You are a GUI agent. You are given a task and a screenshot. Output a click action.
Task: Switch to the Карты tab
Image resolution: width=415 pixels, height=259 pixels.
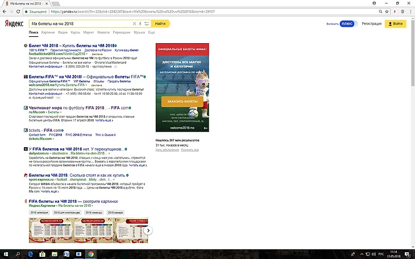pos(75,32)
